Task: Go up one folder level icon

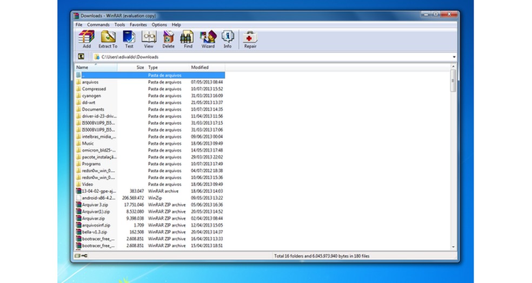Action: (x=81, y=57)
